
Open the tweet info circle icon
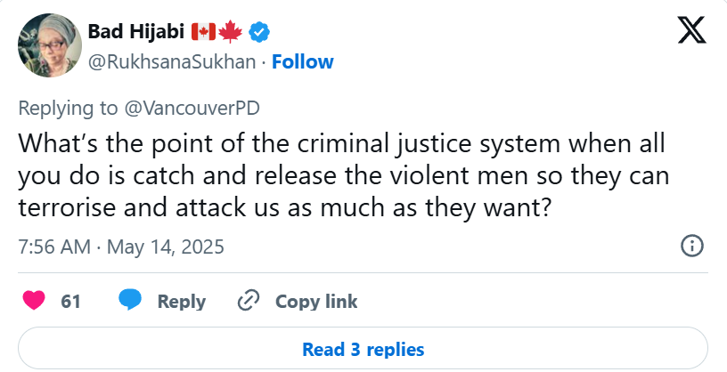tap(692, 247)
